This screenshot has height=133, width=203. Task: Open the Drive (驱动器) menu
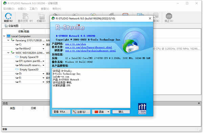[x=9, y=9]
